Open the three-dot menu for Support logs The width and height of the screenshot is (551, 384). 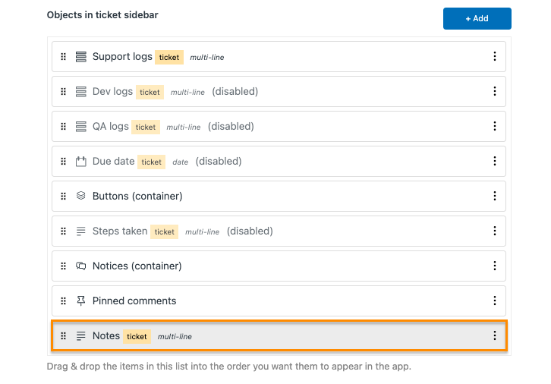(x=494, y=56)
